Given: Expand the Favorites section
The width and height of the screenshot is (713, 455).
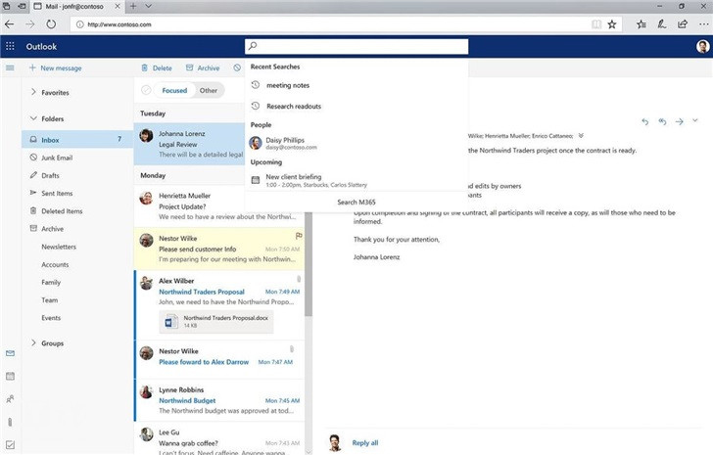Looking at the screenshot, I should [x=33, y=93].
